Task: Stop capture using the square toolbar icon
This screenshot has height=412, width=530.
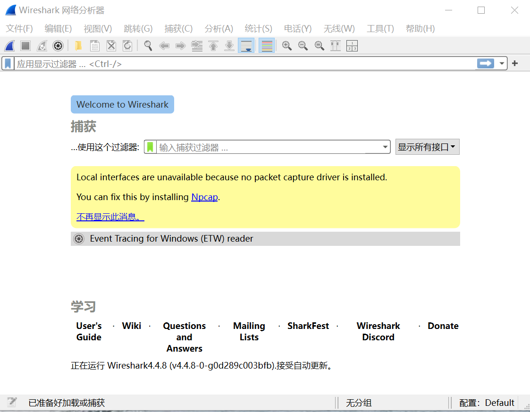Action: click(25, 46)
